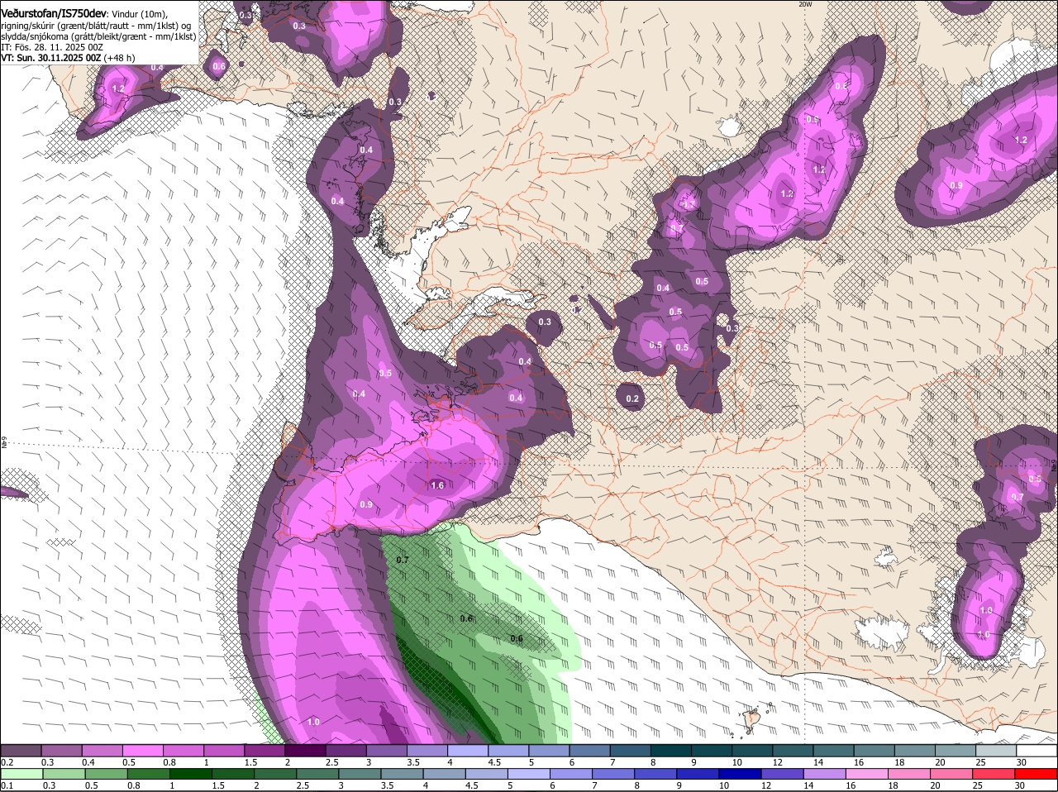Choose the lower legend swatch labeled 14
This screenshot has height=792, width=1058.
click(x=824, y=774)
